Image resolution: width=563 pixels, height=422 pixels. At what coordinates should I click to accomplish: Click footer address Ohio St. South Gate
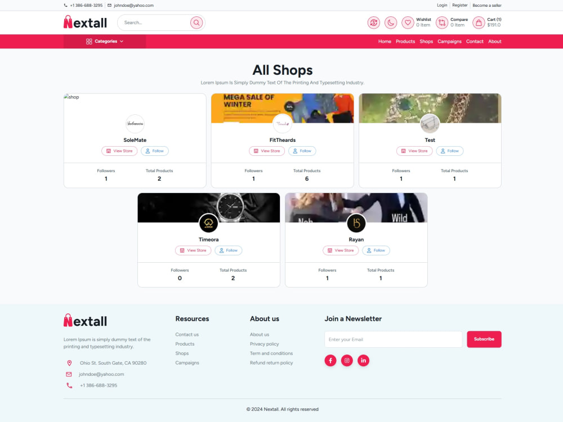[x=113, y=363]
